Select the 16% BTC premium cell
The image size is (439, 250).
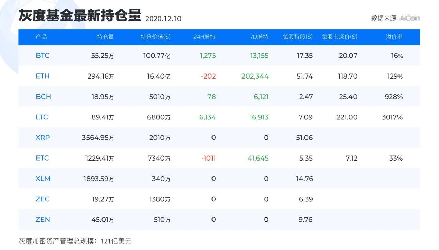pos(397,56)
